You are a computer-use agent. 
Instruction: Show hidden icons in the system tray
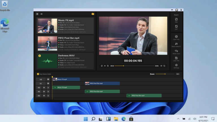point(178,119)
